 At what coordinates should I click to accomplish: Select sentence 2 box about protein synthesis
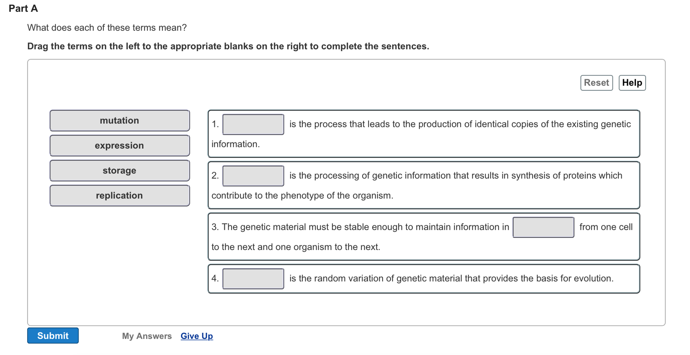pos(424,185)
